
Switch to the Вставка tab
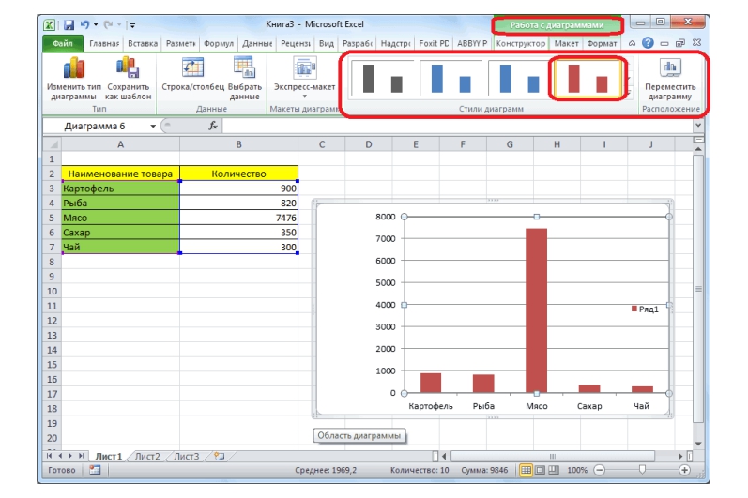click(x=142, y=43)
